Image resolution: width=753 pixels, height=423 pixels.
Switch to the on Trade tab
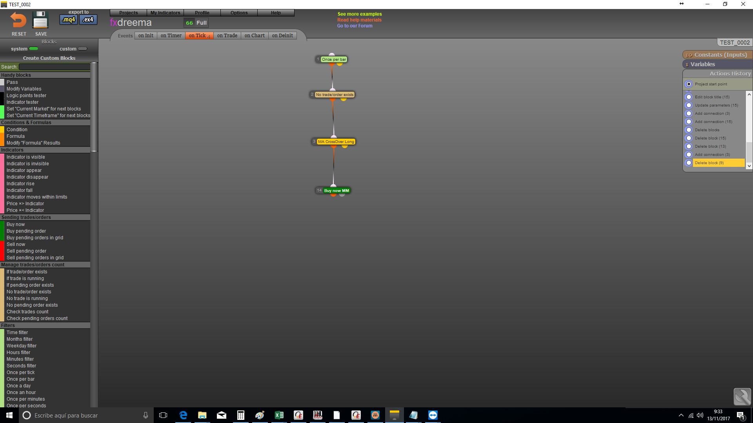pos(227,36)
